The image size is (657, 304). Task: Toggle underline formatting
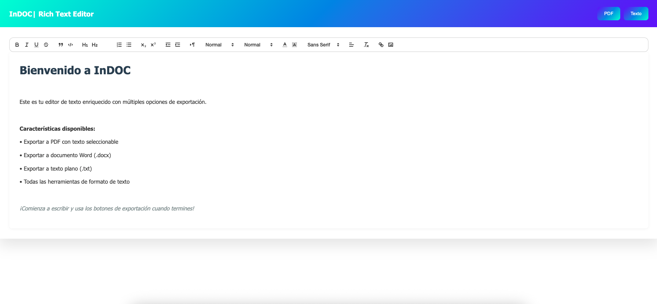pos(36,45)
